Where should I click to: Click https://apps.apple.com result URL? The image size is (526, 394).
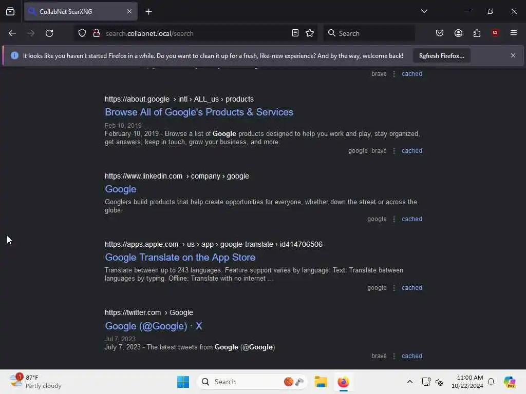pyautogui.click(x=213, y=245)
